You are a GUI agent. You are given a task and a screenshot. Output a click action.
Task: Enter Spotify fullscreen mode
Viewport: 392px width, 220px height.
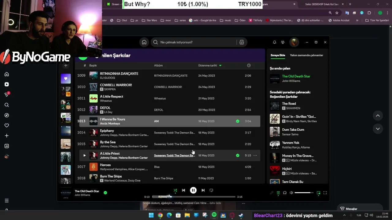coord(325,193)
